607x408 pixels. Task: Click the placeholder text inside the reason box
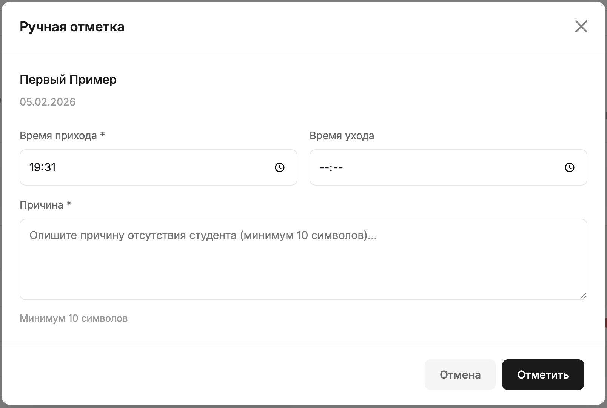click(x=203, y=235)
